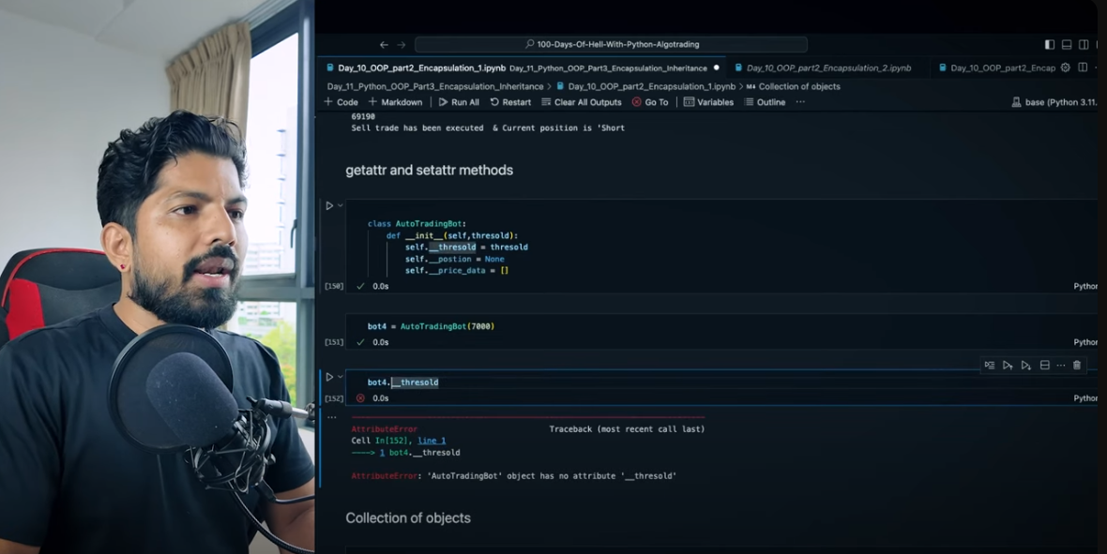The image size is (1107, 554).
Task: Change language mode of cell 151
Action: pyautogui.click(x=1085, y=342)
